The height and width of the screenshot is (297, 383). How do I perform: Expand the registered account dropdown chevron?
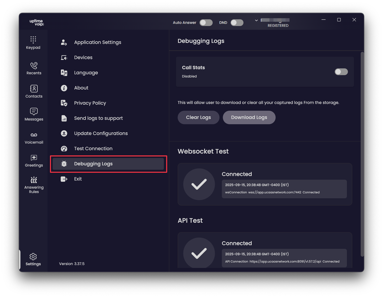point(256,20)
